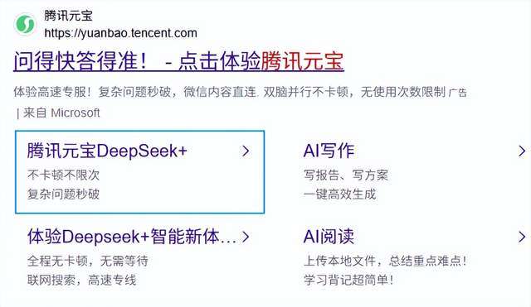This screenshot has width=531, height=307.
Task: Open 体验Deepseek+智能新体 sitelink
Action: [132, 237]
